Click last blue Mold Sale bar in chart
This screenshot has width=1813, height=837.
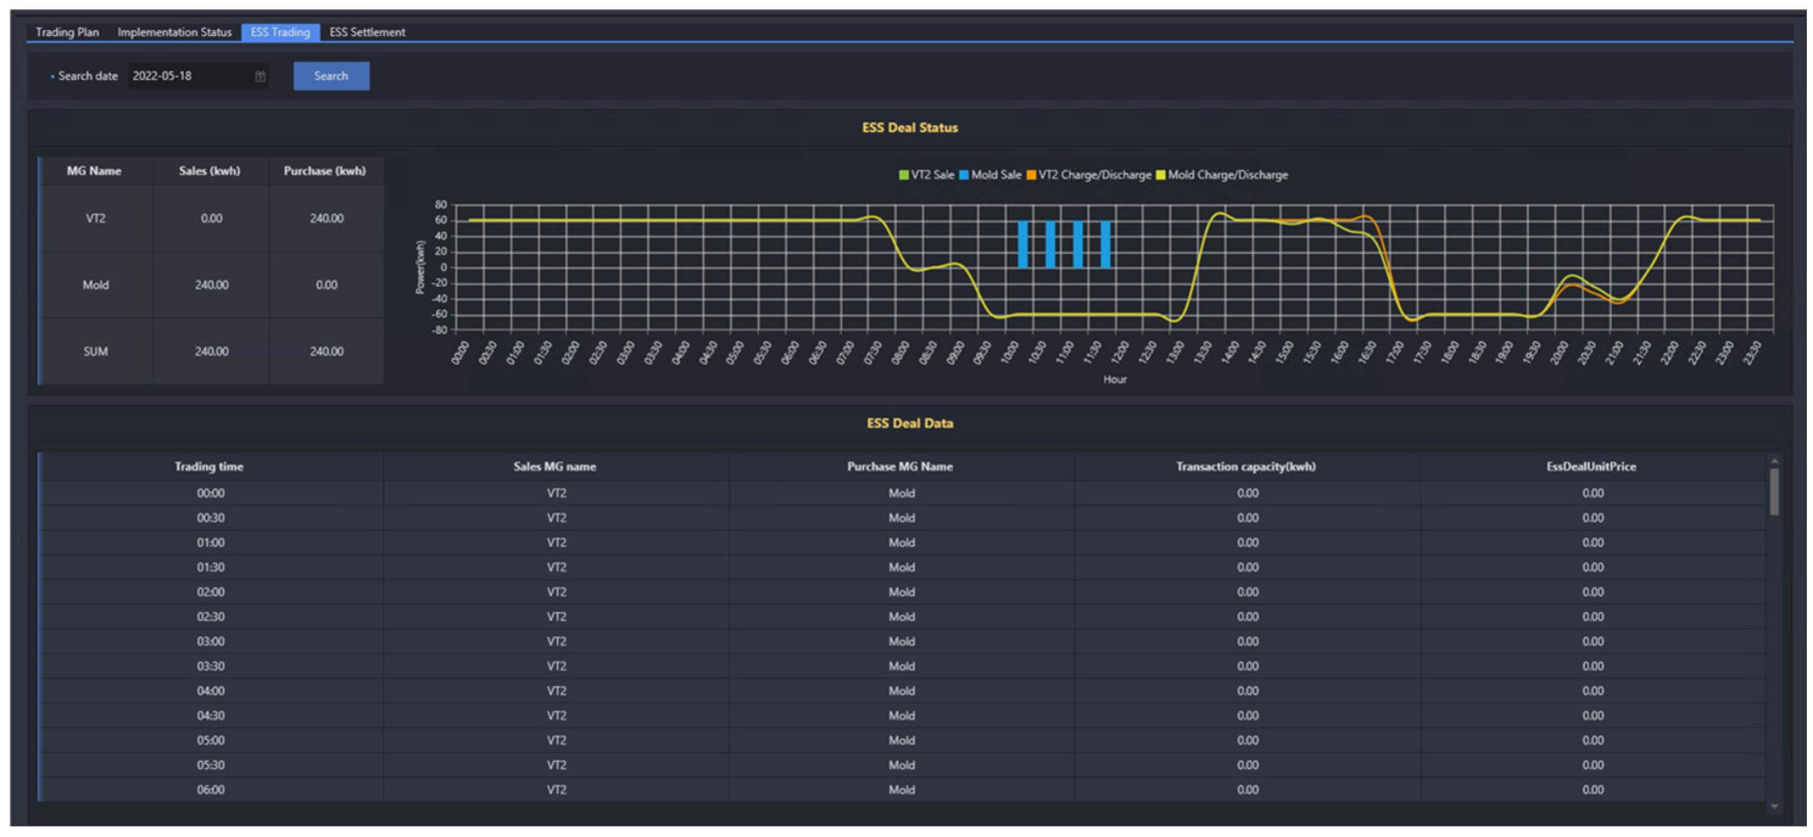(1105, 244)
